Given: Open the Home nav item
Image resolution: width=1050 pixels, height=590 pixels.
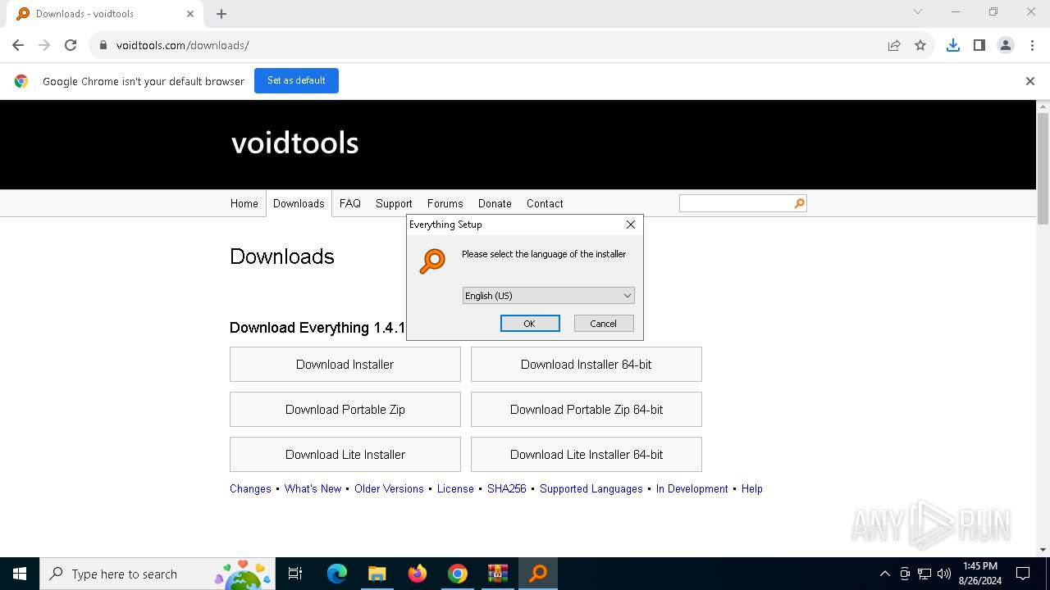Looking at the screenshot, I should pyautogui.click(x=244, y=203).
